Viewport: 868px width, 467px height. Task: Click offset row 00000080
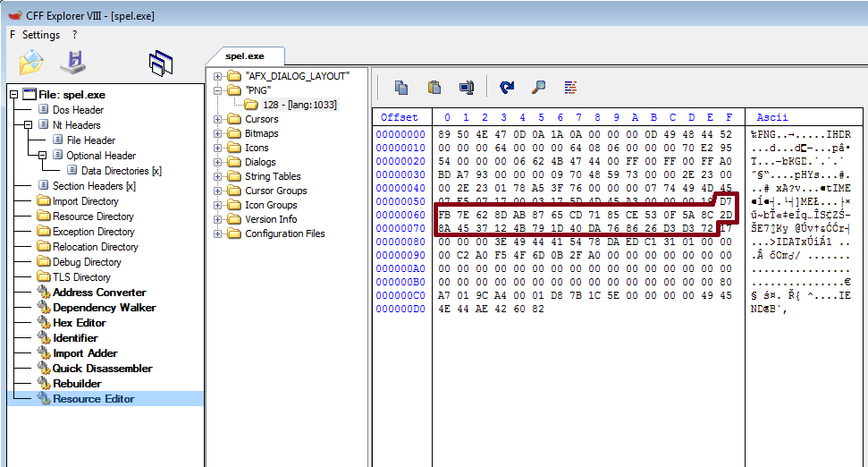click(400, 242)
